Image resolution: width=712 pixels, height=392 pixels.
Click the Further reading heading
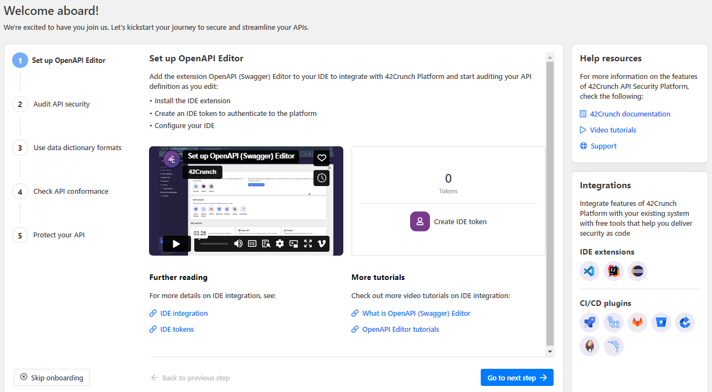pos(178,277)
